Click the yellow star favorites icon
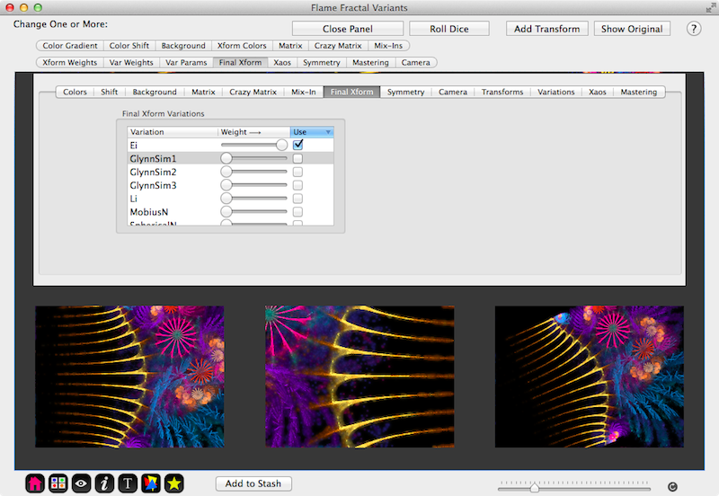Viewport: 719px width, 496px height. coord(173,483)
